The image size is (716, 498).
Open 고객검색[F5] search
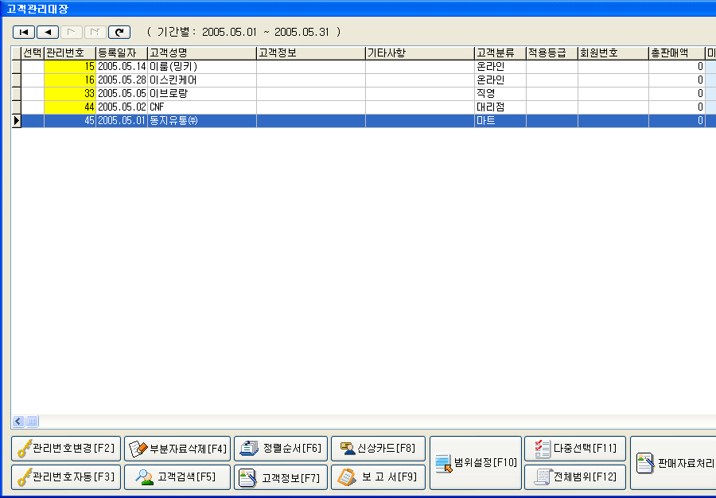click(177, 477)
